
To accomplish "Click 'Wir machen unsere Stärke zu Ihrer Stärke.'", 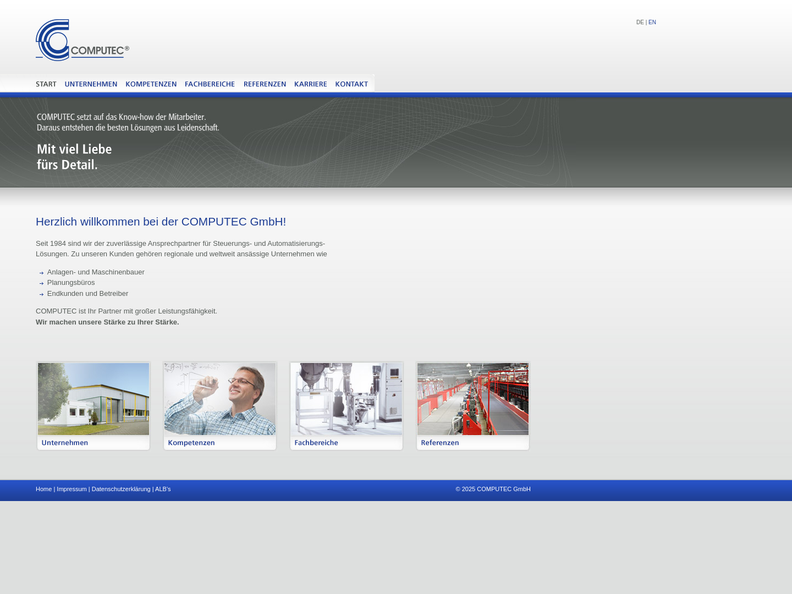I will tap(107, 322).
